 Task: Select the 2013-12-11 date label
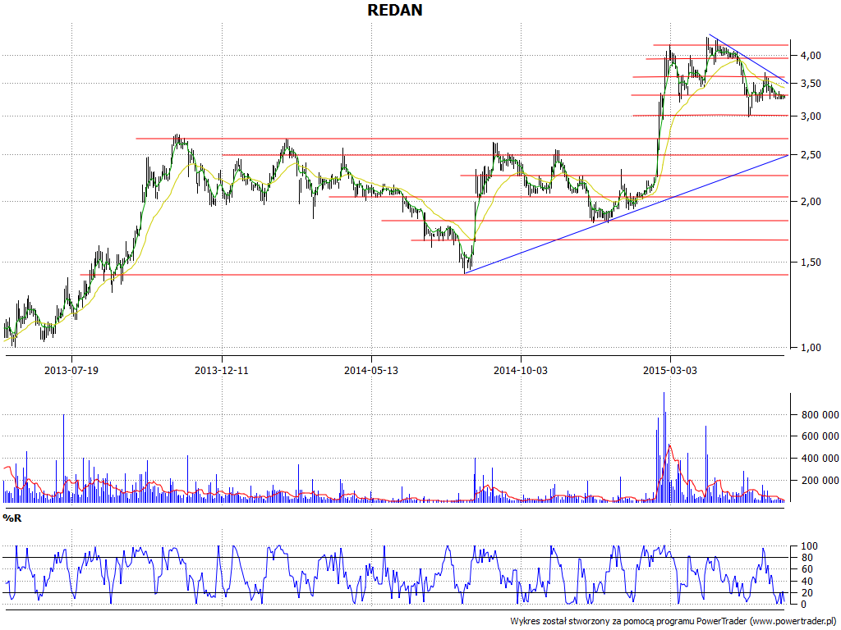[222, 370]
